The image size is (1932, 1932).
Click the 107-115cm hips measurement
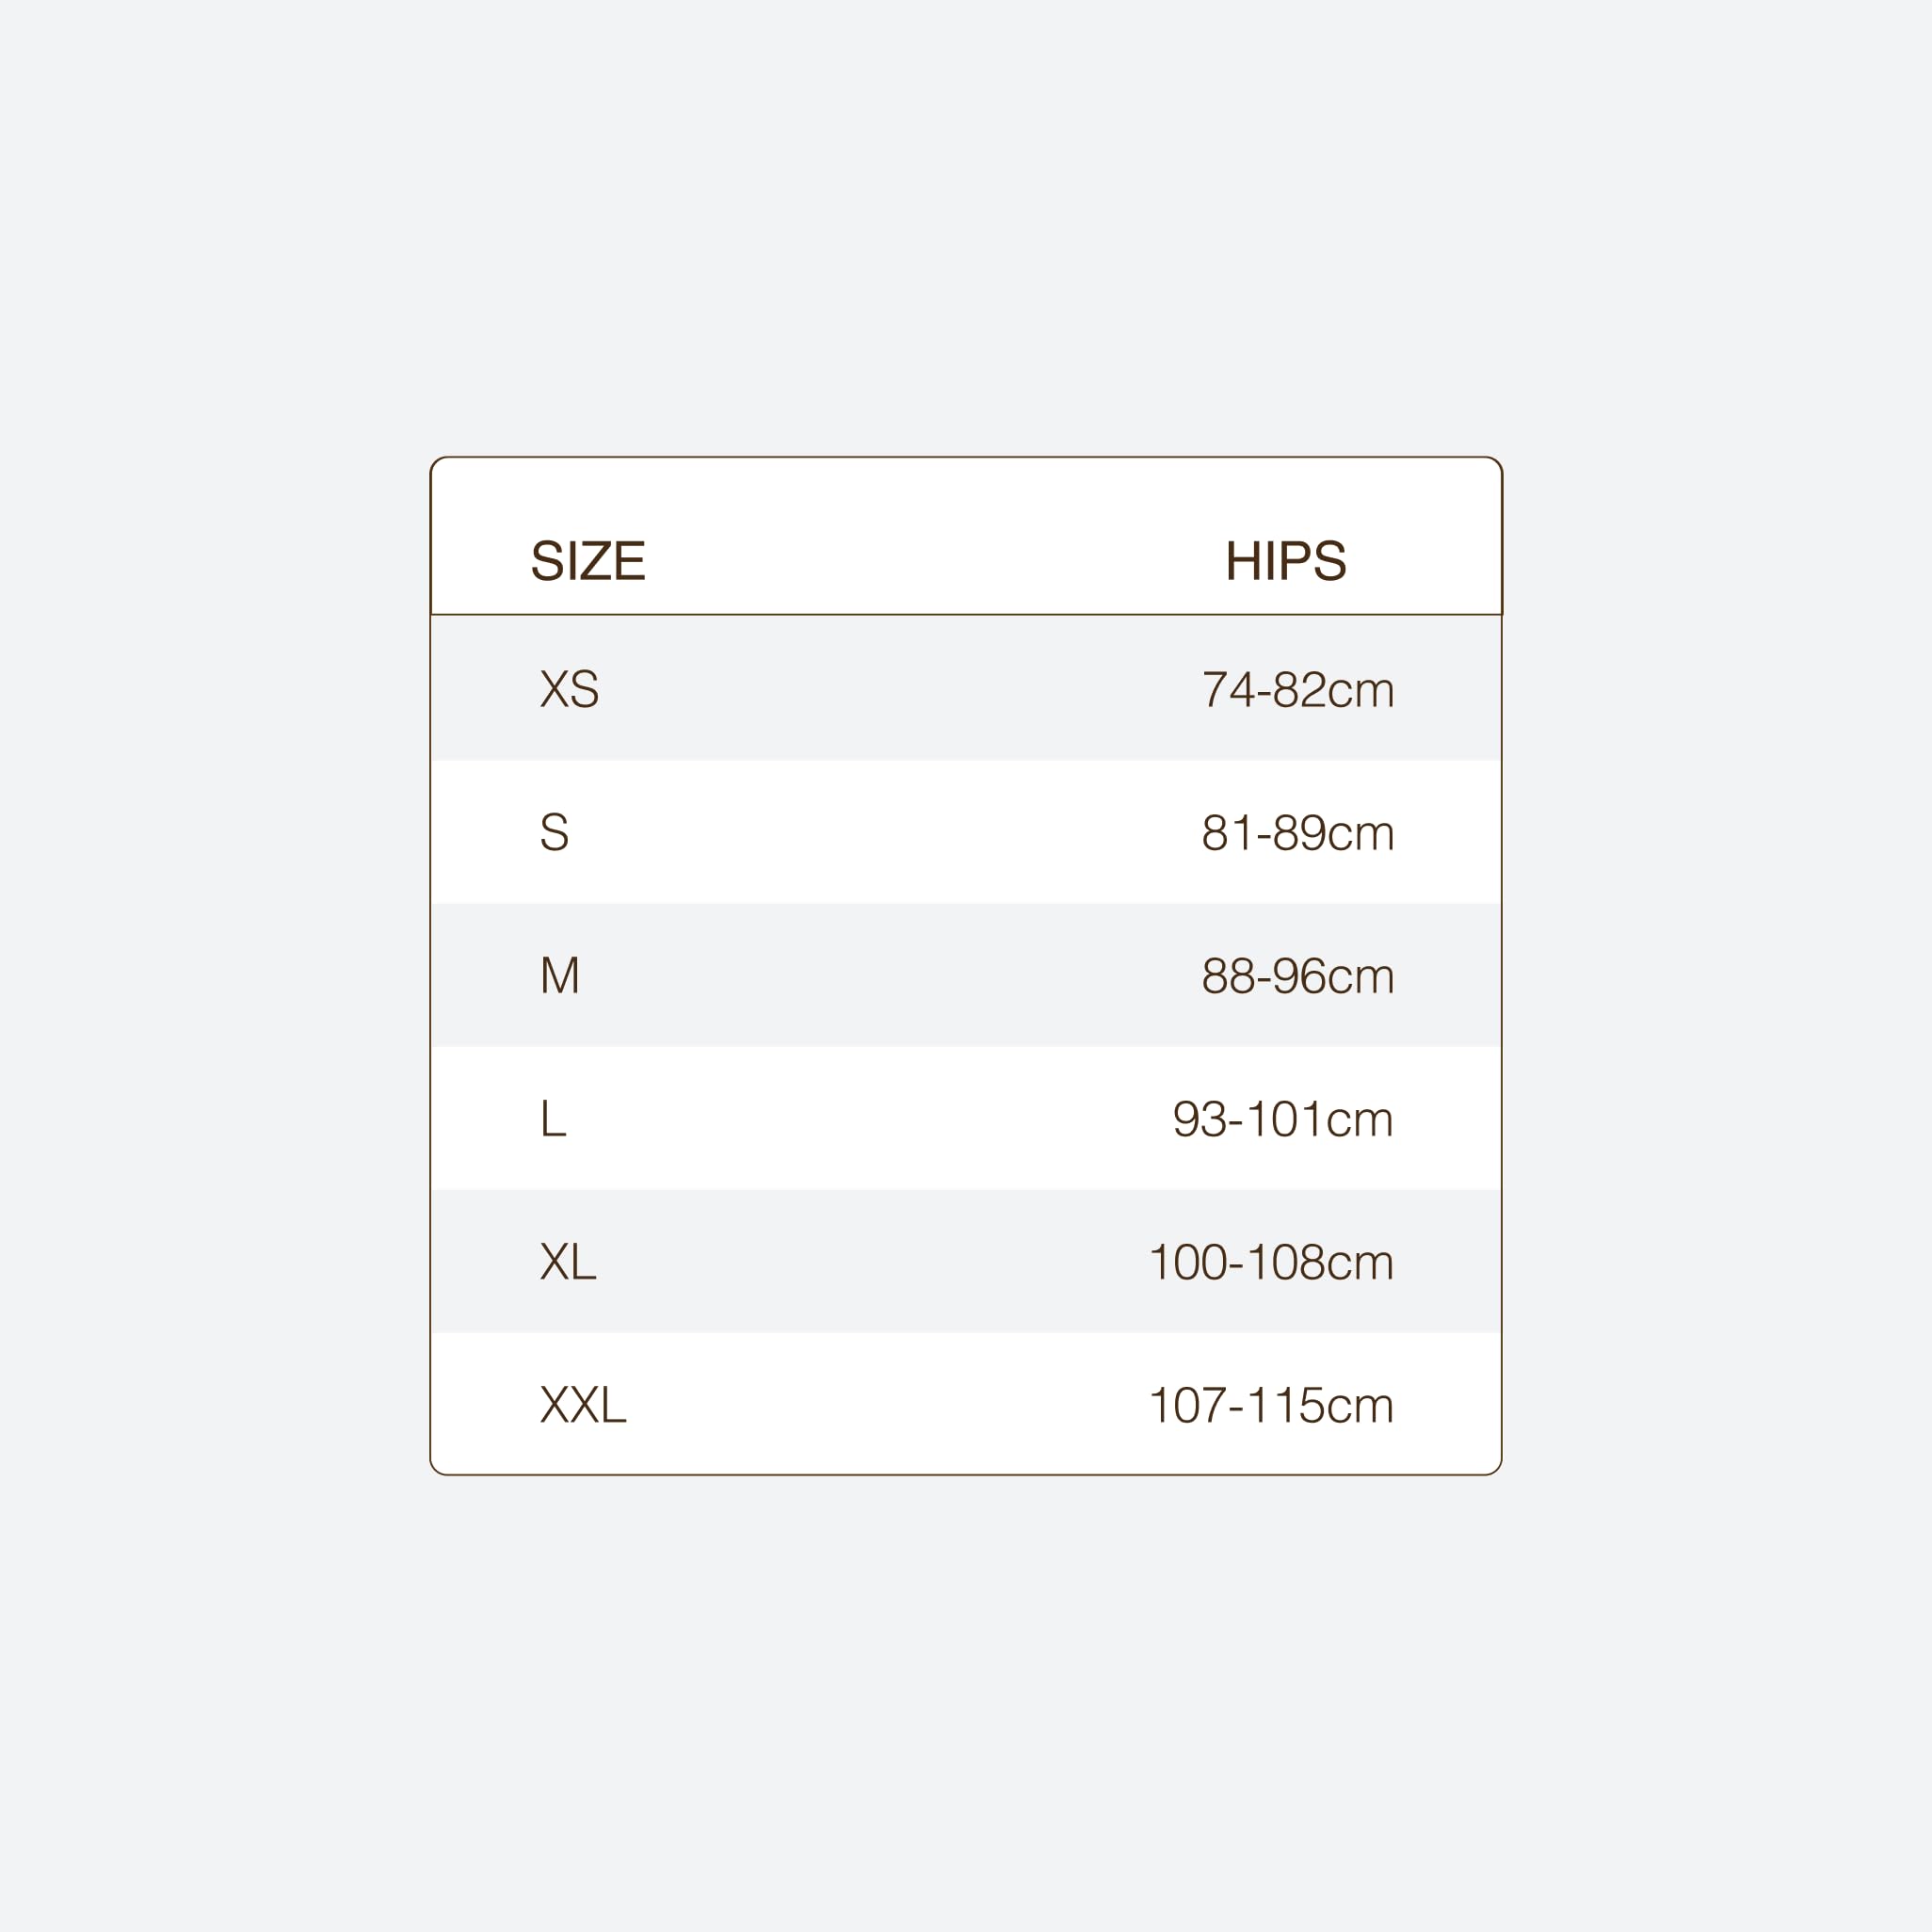pyautogui.click(x=1272, y=1404)
